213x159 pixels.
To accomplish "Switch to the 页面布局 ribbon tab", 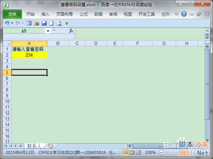I will 64,14.
